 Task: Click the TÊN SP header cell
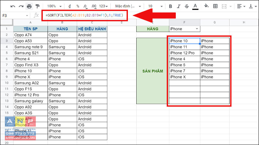point(30,29)
